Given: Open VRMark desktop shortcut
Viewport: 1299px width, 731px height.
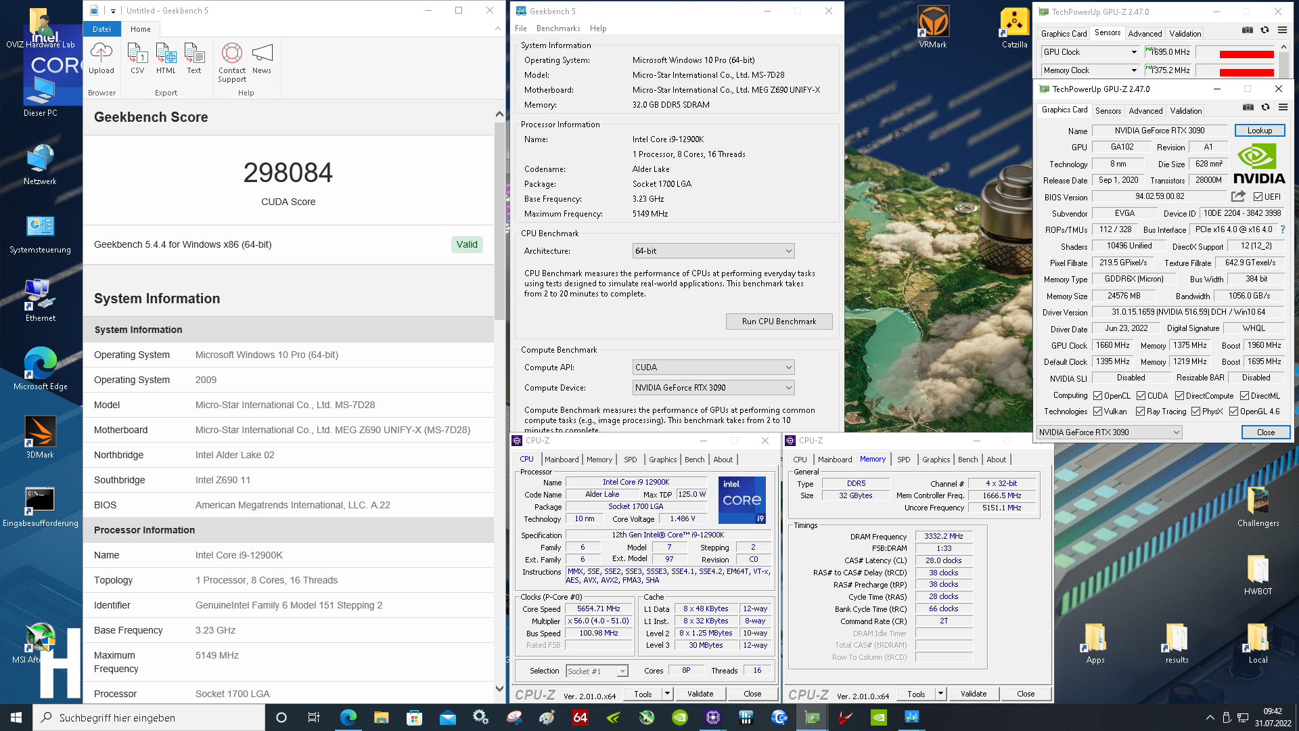Looking at the screenshot, I should (x=933, y=27).
